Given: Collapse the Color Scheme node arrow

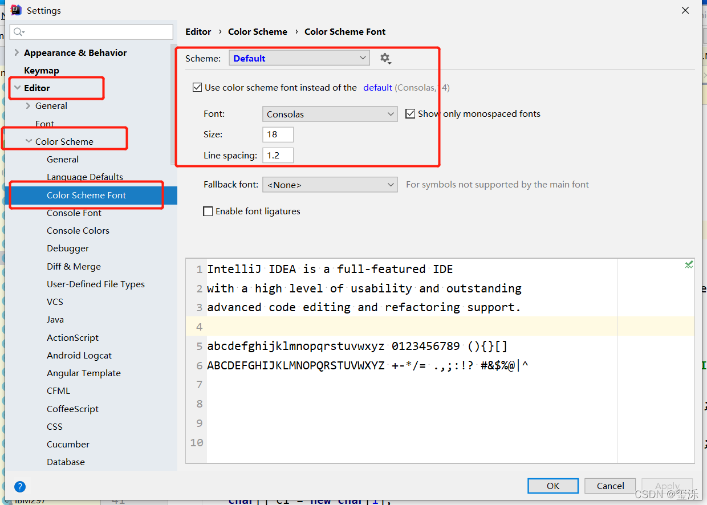Looking at the screenshot, I should point(29,141).
